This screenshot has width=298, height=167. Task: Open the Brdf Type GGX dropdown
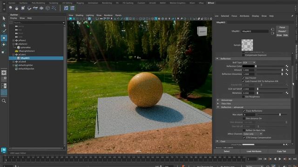click(x=249, y=63)
